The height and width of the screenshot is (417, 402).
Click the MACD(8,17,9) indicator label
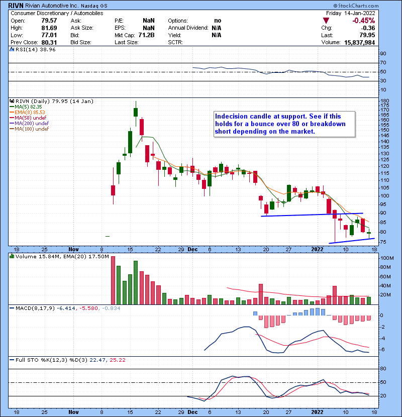click(x=35, y=308)
